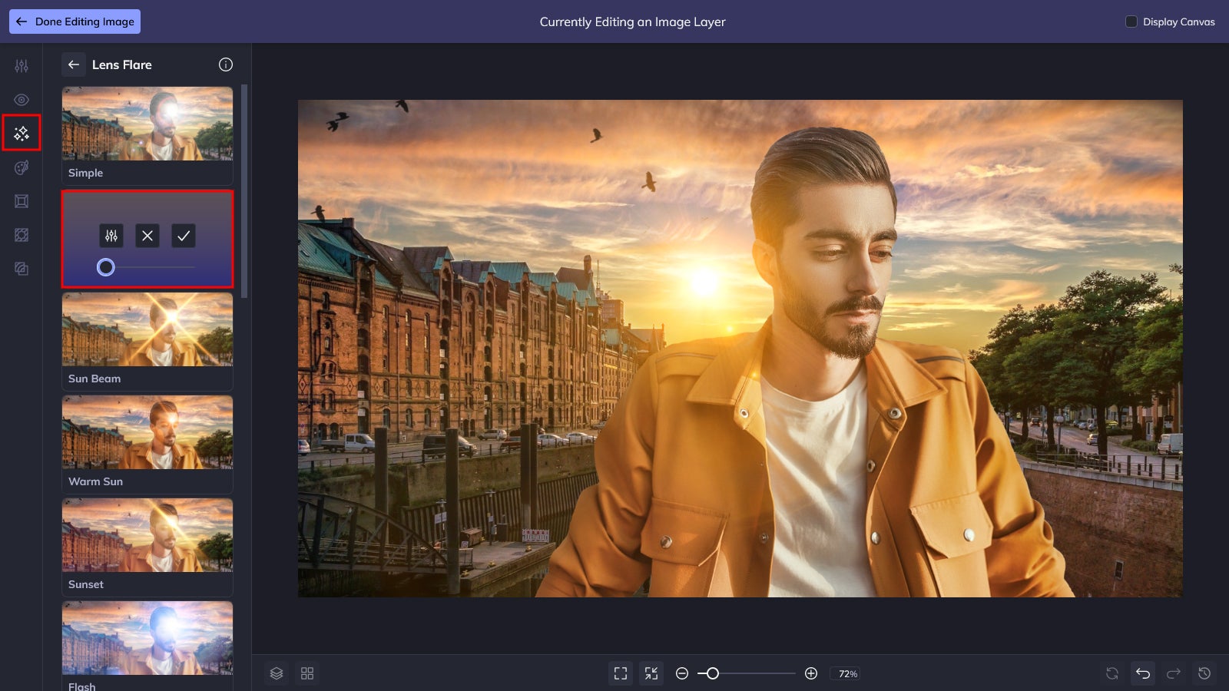The image size is (1229, 691).
Task: Zoom in using the plus control
Action: tap(810, 673)
